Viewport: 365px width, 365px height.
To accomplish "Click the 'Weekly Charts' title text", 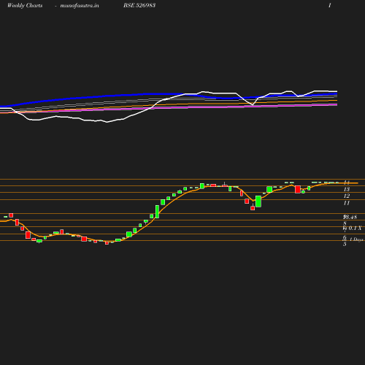I will [x=25, y=5].
